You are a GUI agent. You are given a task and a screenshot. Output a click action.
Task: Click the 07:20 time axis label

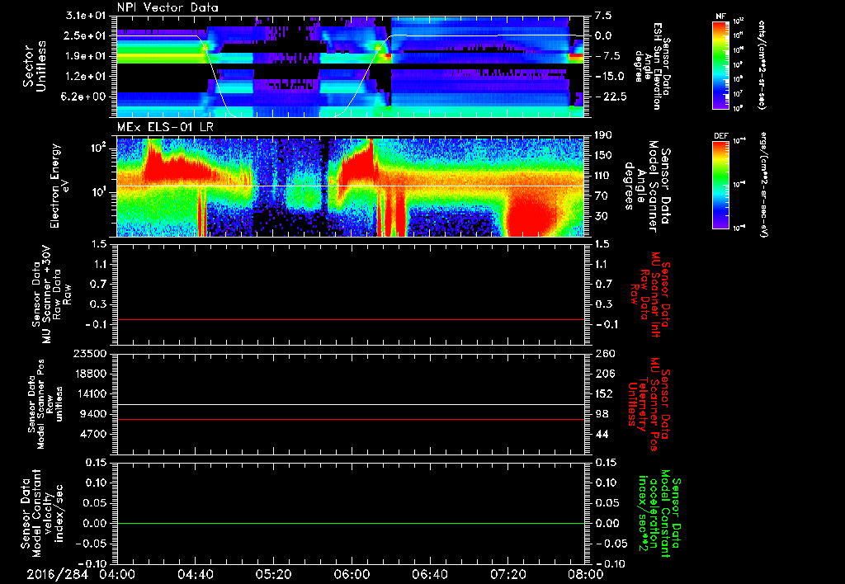507,574
